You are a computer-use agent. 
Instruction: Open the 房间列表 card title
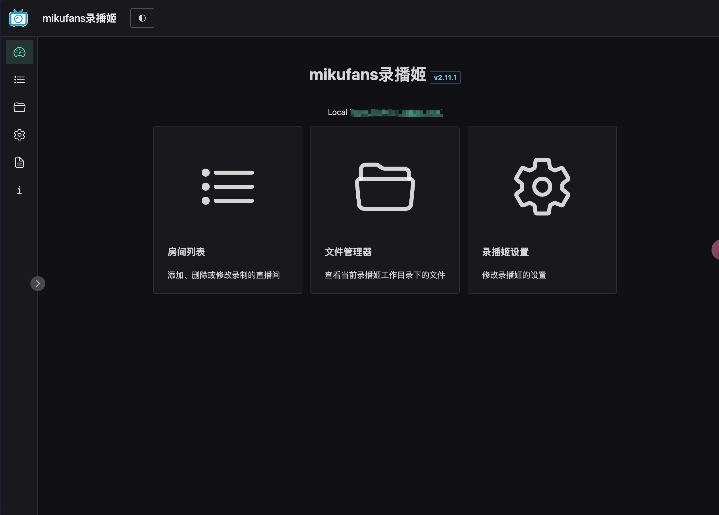pyautogui.click(x=186, y=252)
